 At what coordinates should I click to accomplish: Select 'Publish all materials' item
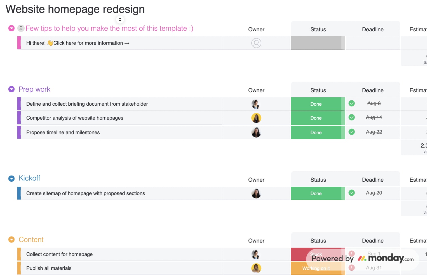point(49,268)
